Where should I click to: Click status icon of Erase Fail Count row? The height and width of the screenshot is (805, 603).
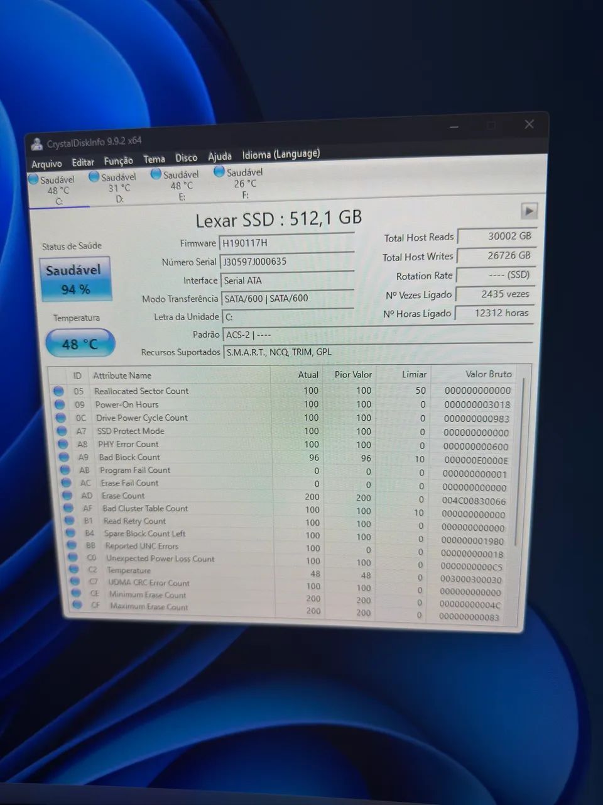67,483
